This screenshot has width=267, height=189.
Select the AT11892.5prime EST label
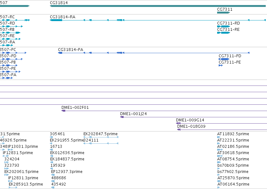233,134
